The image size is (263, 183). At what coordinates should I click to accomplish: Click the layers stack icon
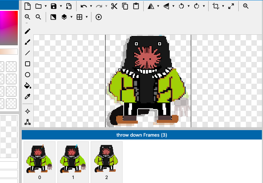click(64, 17)
